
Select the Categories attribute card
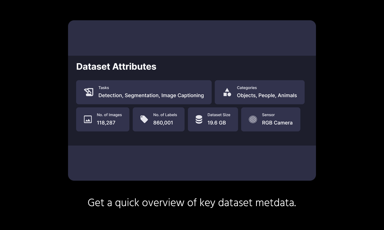(x=259, y=92)
